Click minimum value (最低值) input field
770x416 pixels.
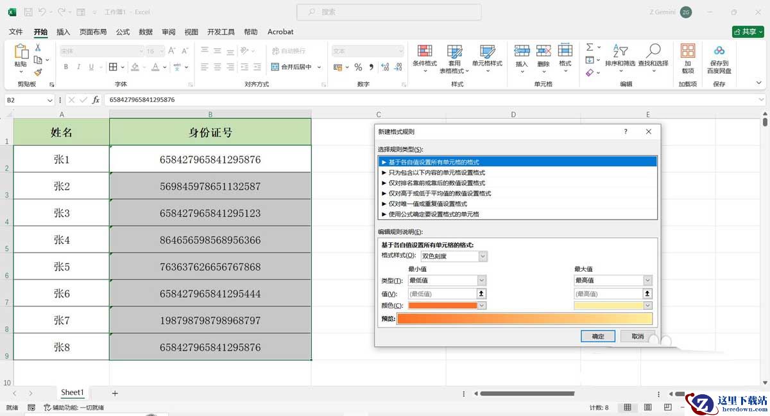[x=442, y=294]
